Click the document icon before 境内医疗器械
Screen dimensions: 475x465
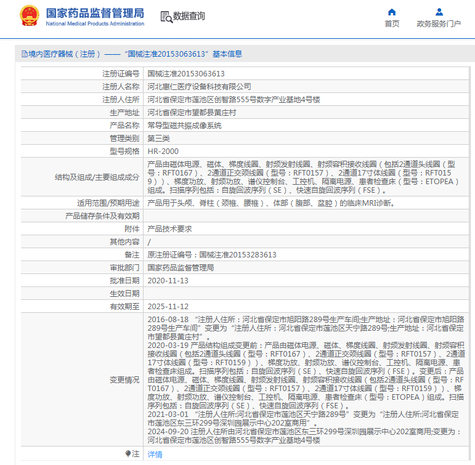25,54
